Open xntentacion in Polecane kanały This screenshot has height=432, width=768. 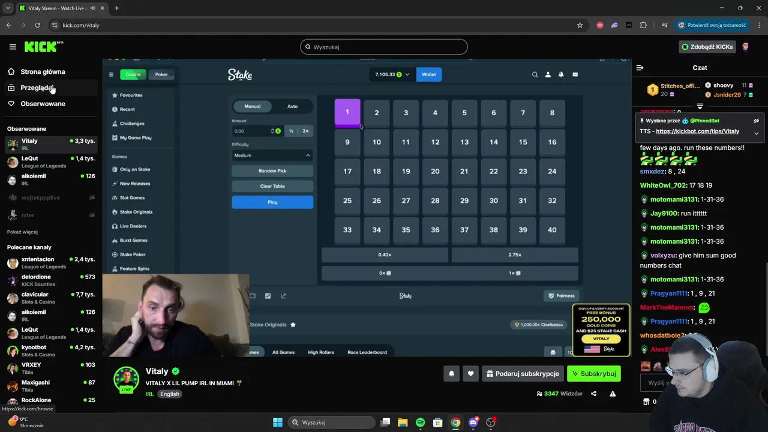pyautogui.click(x=51, y=263)
